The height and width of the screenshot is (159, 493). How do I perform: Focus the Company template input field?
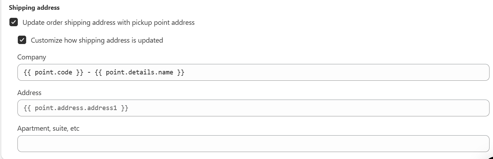click(x=314, y=72)
